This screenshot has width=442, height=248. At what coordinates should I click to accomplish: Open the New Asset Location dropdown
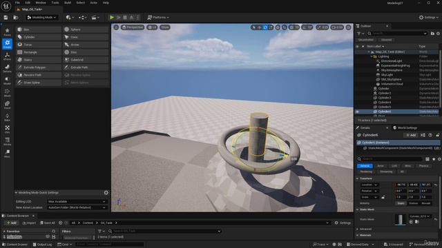pos(77,207)
